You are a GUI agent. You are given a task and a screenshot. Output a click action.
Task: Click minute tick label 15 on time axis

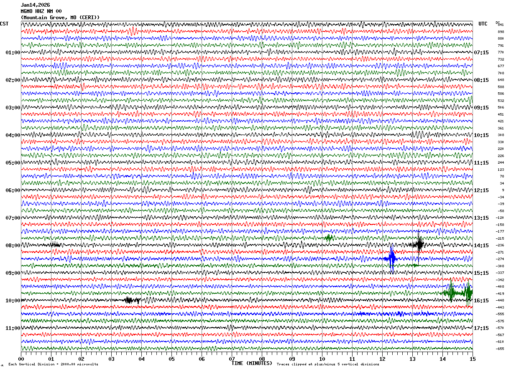(473, 359)
